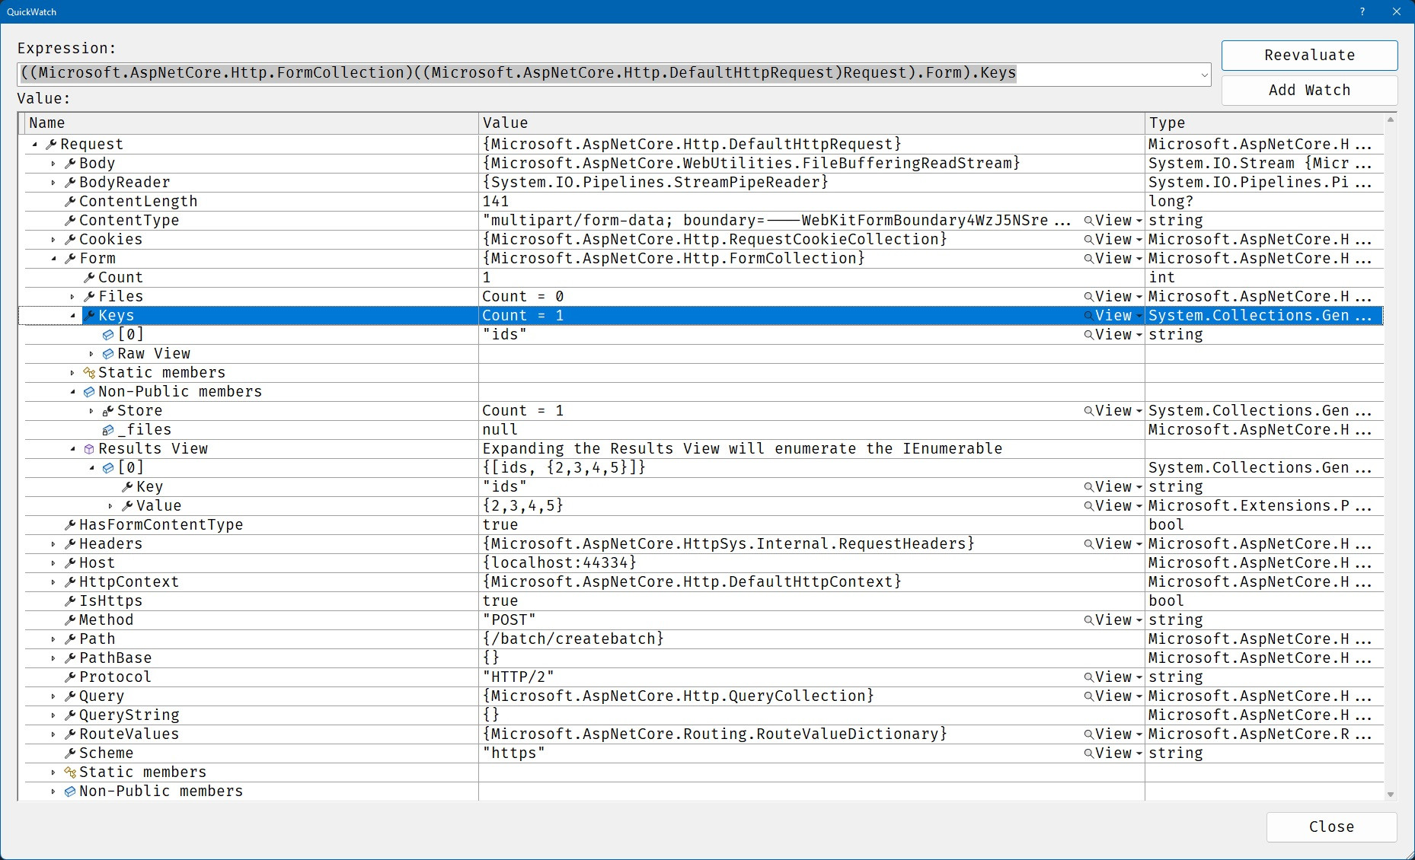Click the wrench icon beside PathBase
The height and width of the screenshot is (860, 1415).
coord(70,658)
